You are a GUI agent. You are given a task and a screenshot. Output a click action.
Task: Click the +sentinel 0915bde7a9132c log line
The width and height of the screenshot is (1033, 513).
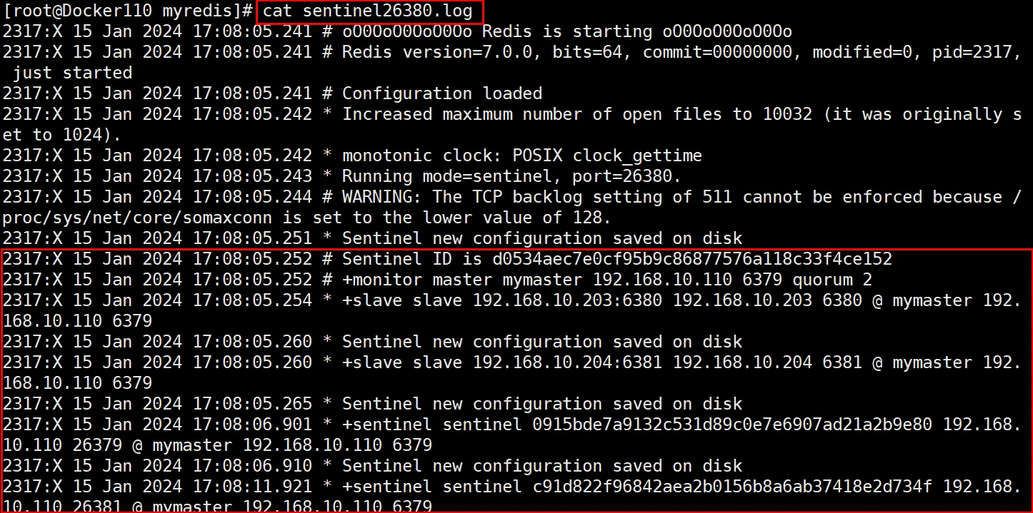(x=511, y=425)
